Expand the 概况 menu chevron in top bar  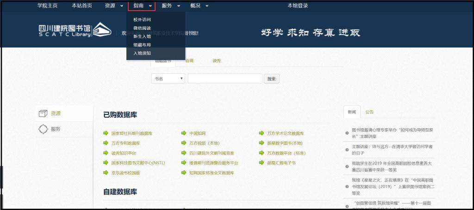(207, 6)
